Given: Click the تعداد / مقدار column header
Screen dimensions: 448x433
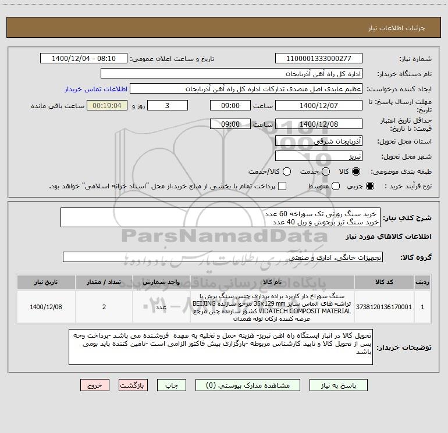Looking at the screenshot, I should click(x=104, y=282).
